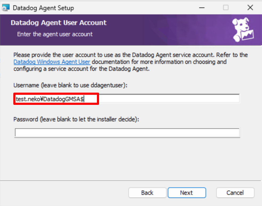Click the 'Datadog Agent User Account' heading
262x206 pixels.
59,23
